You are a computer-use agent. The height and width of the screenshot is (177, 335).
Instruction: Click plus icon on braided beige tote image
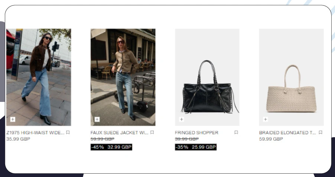pos(265,119)
